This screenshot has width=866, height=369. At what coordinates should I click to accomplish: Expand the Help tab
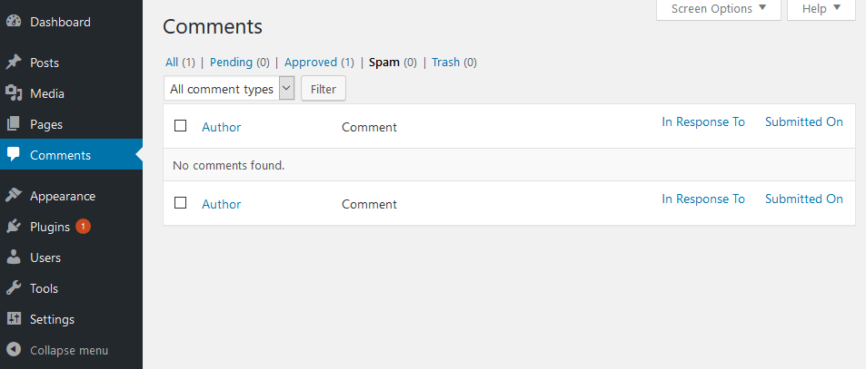(821, 9)
